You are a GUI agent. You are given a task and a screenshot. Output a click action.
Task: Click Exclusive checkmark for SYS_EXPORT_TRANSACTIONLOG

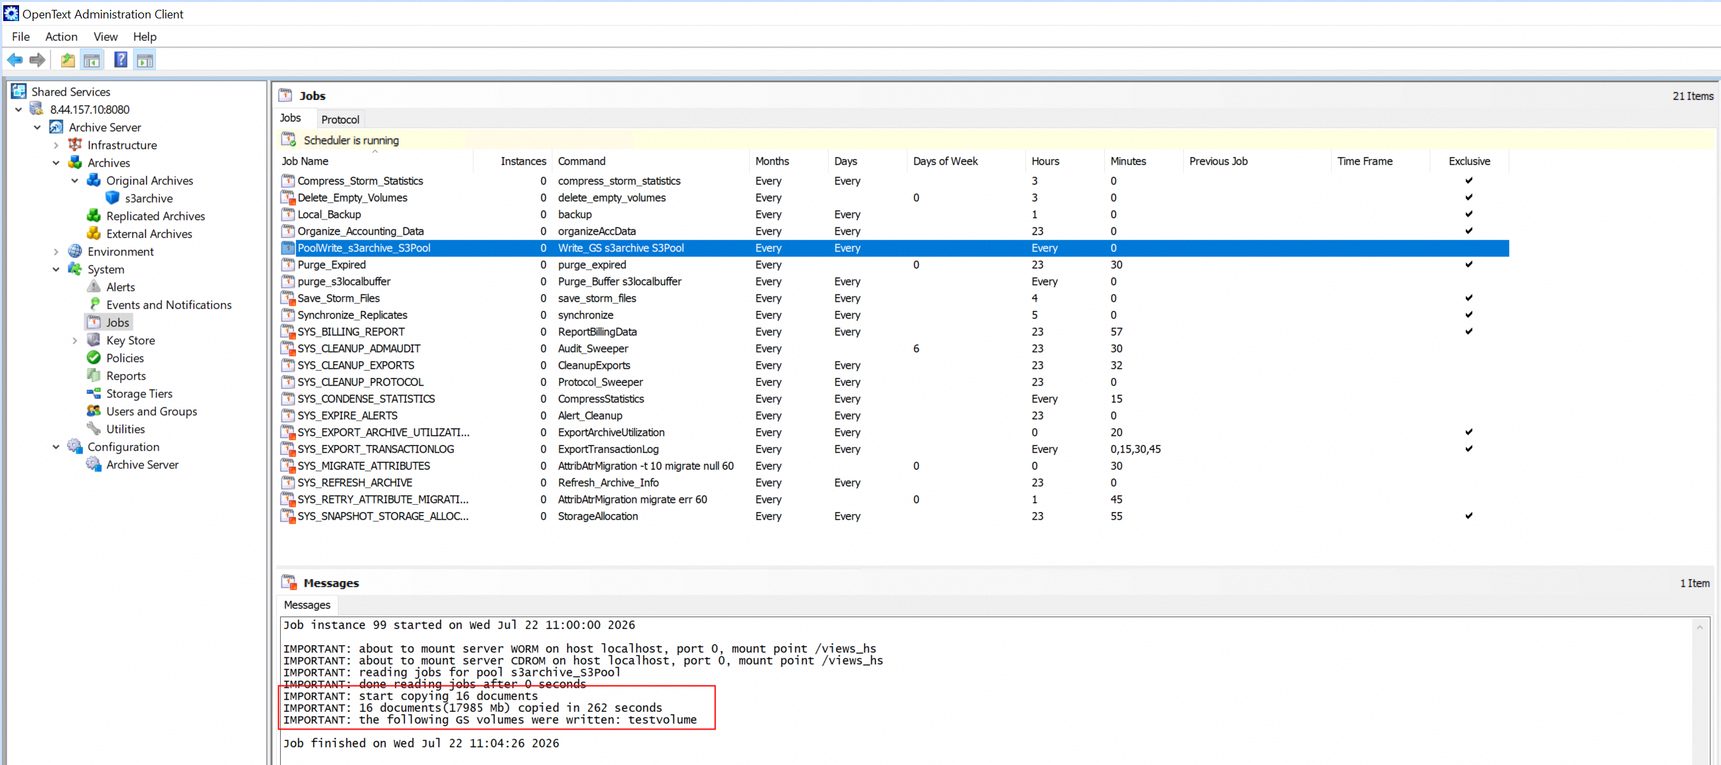click(x=1468, y=449)
